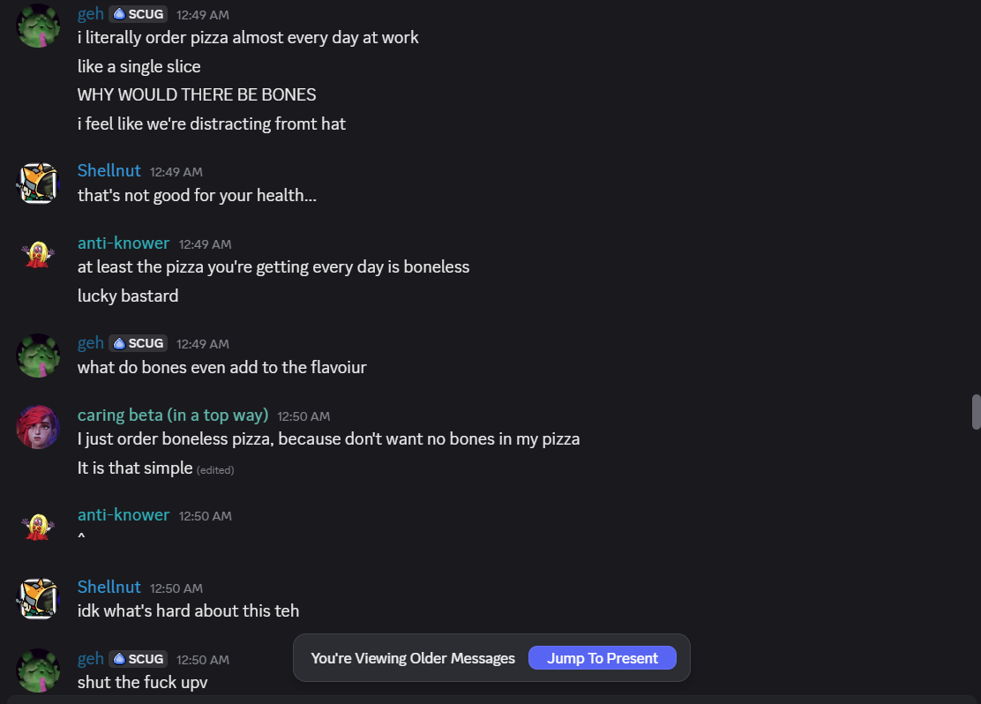Click Shellnut's avatar beside the "idk what's hard" message
Image resolution: width=981 pixels, height=704 pixels.
pyautogui.click(x=38, y=599)
